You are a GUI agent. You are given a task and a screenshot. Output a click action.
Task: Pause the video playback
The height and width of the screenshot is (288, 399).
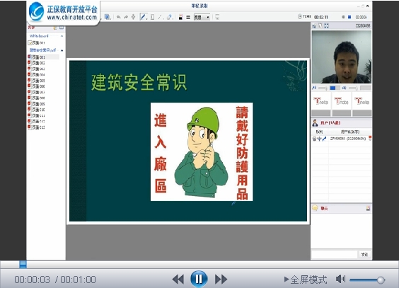click(x=199, y=279)
